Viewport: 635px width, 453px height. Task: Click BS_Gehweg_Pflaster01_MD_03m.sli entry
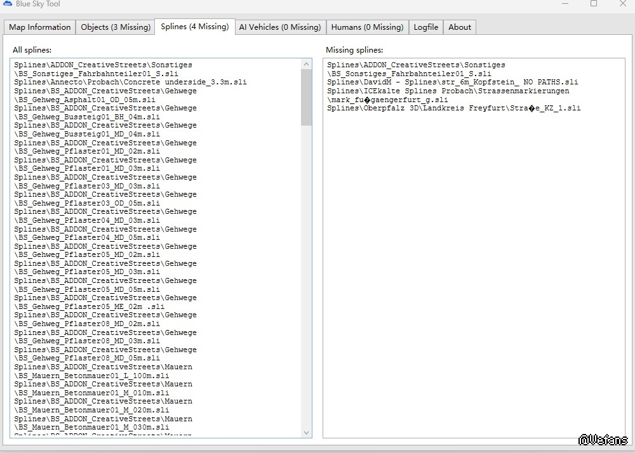[87, 168]
